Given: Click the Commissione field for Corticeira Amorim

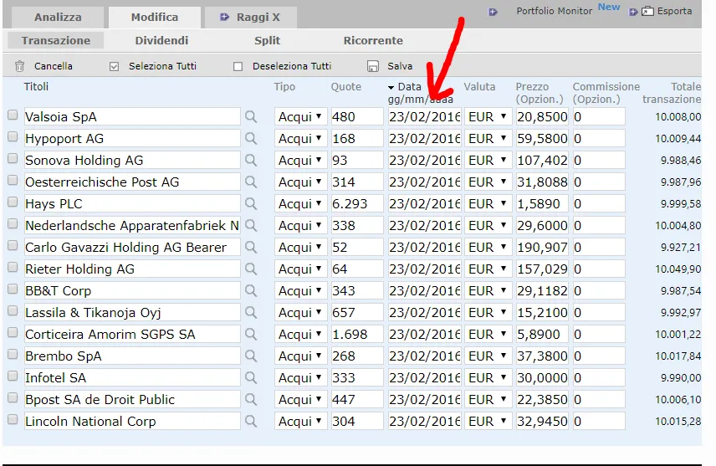Looking at the screenshot, I should coord(598,335).
